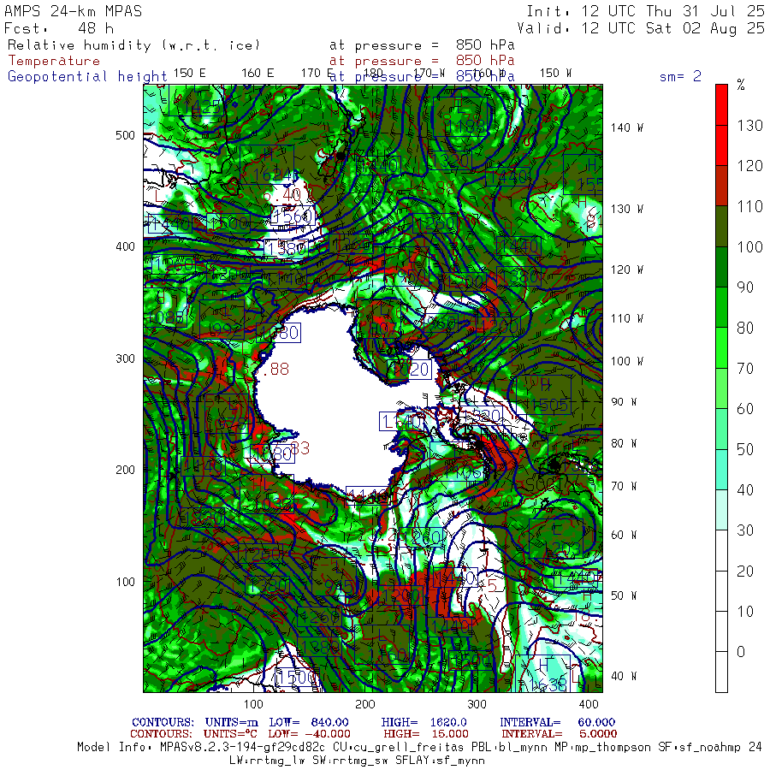Click the '90 W' longitude label
Image resolution: width=770 pixels, height=770 pixels.
point(624,402)
